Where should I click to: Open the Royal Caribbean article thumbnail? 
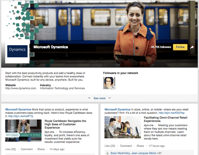pos(23,131)
